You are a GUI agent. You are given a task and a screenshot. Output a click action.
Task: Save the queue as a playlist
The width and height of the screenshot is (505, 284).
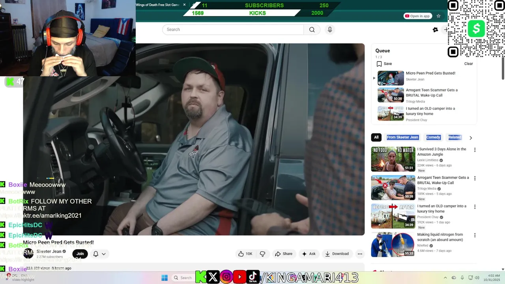coord(384,64)
